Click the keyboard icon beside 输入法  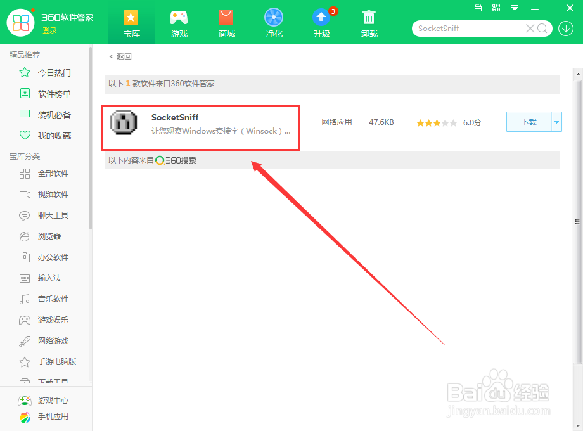25,278
